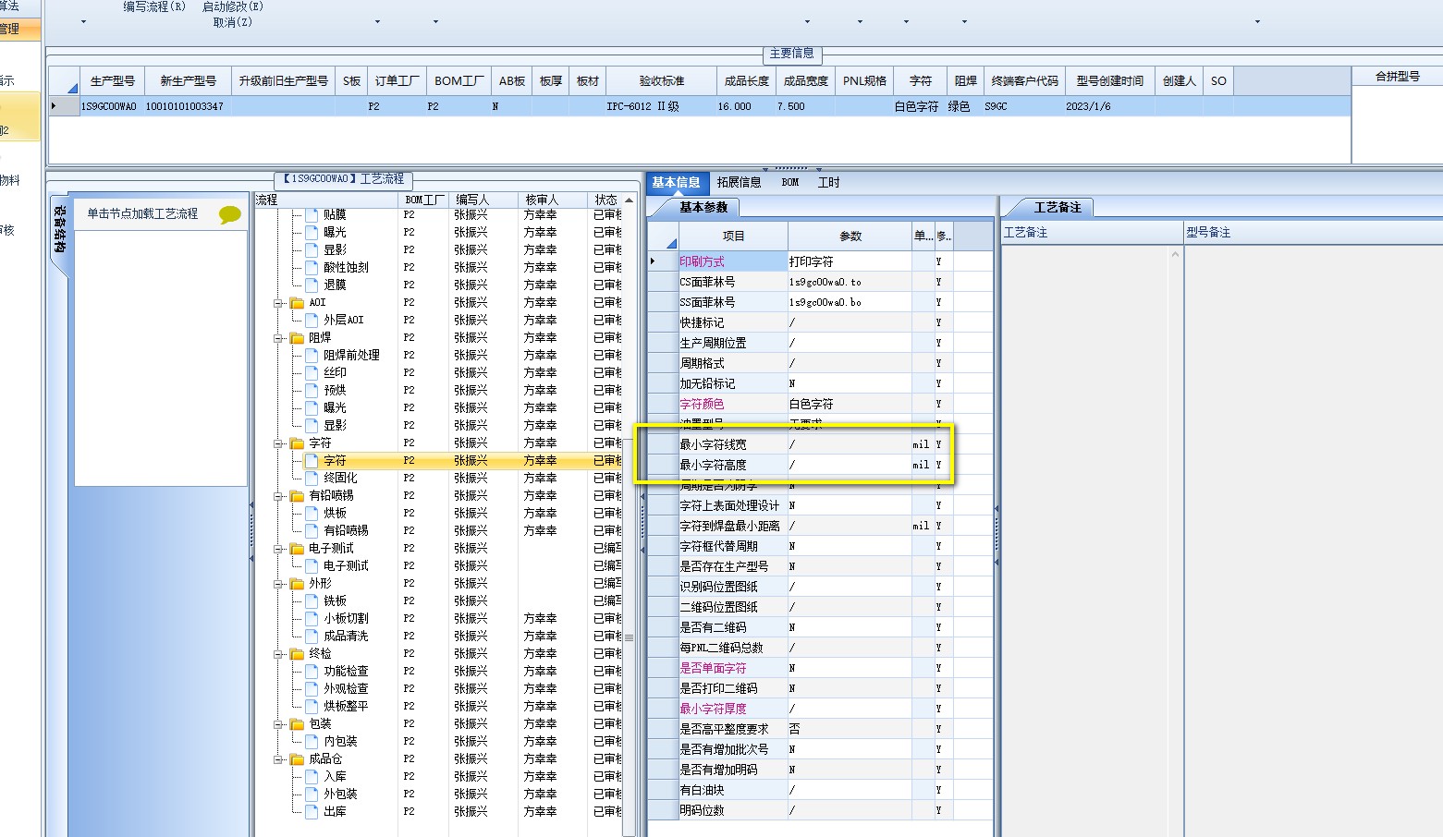
Task: Click the page icon of 功能检查 step
Action: click(x=312, y=671)
